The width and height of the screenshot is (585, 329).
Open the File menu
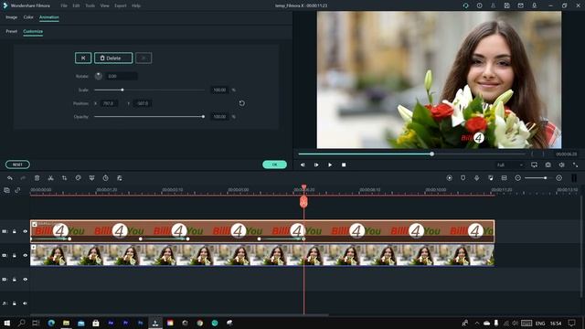(64, 5)
